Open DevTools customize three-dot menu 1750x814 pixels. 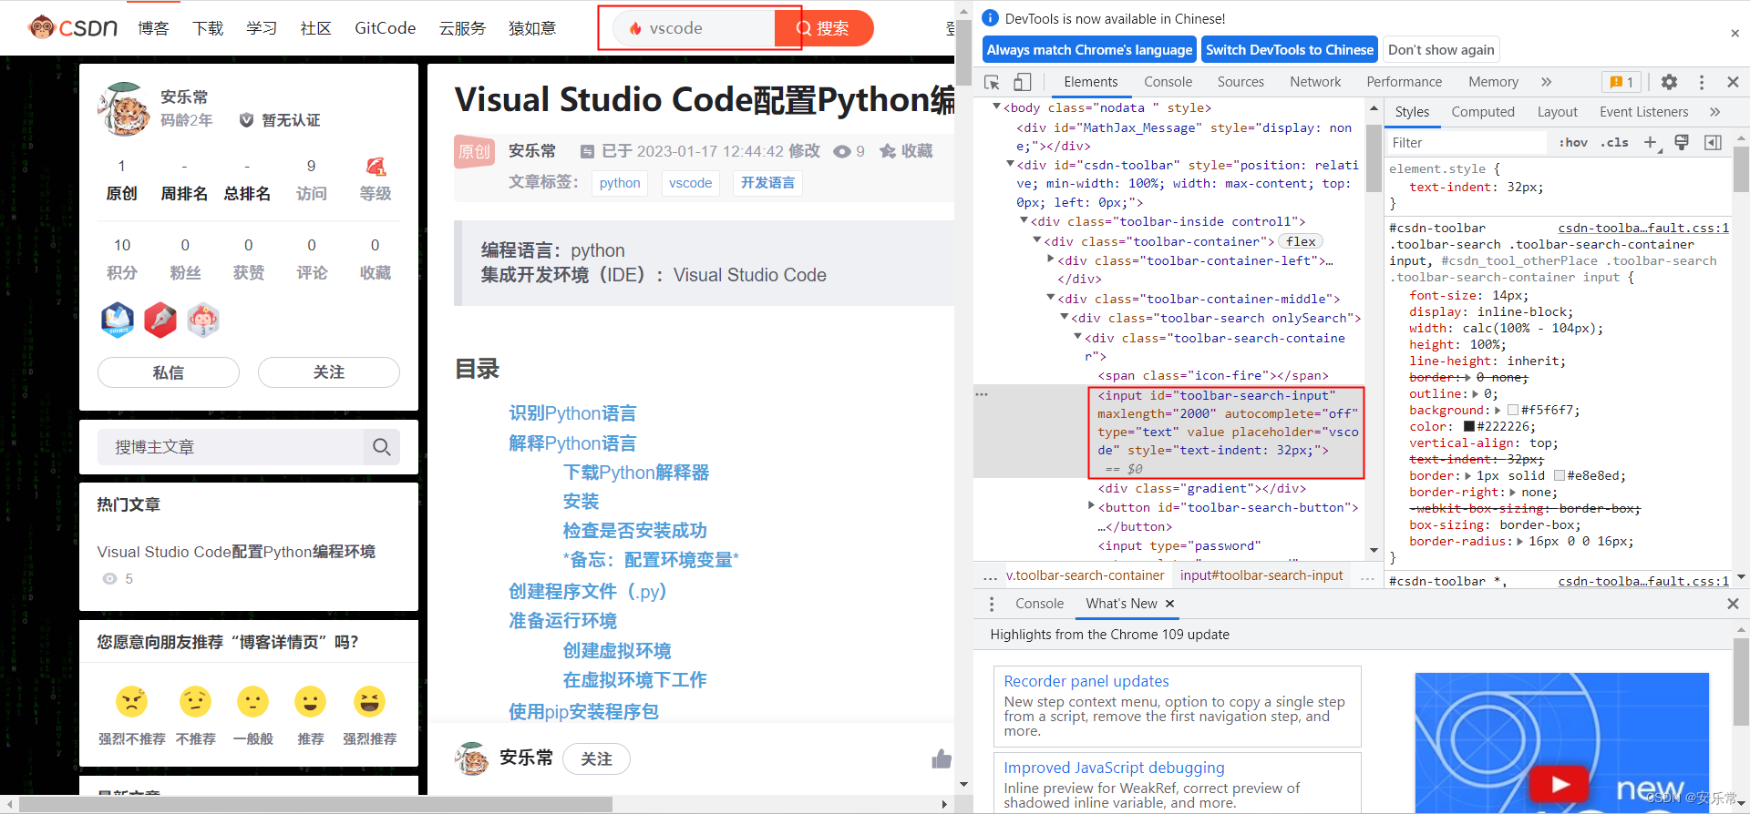click(1701, 82)
